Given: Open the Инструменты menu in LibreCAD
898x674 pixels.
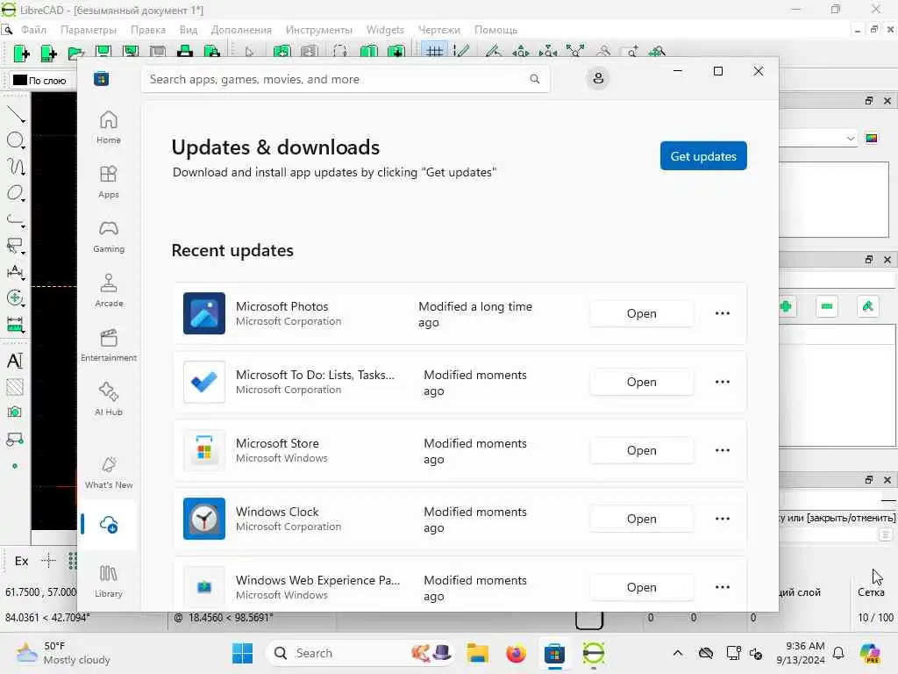Looking at the screenshot, I should (x=318, y=30).
